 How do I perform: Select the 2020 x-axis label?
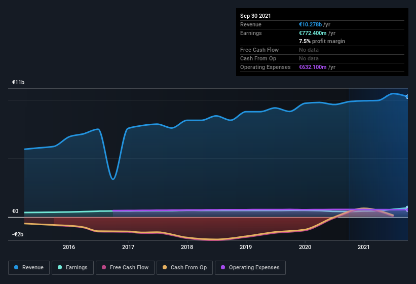click(305, 247)
